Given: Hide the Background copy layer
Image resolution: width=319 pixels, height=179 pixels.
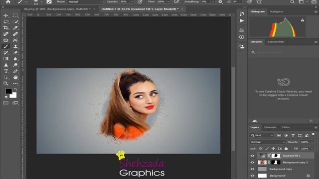Looking at the screenshot, I should pyautogui.click(x=253, y=169).
